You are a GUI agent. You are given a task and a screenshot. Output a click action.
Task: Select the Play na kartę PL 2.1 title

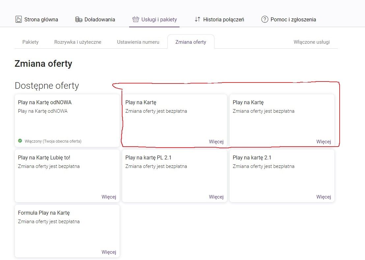(148, 157)
